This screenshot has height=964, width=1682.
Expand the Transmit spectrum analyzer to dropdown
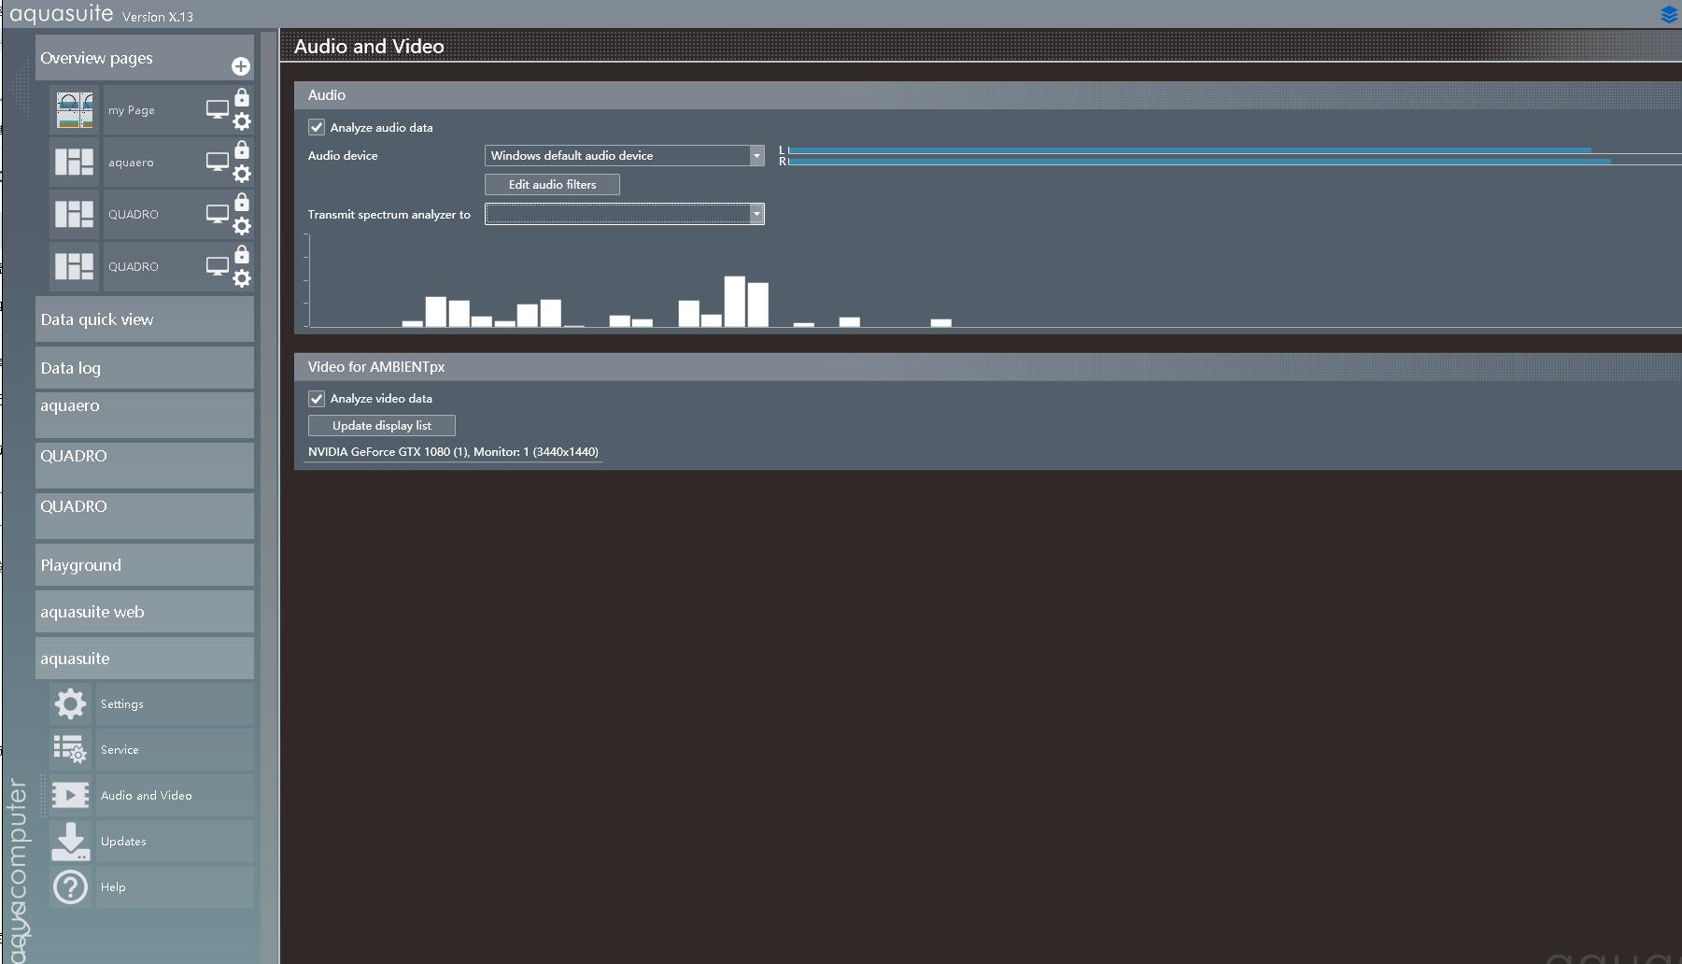coord(624,215)
